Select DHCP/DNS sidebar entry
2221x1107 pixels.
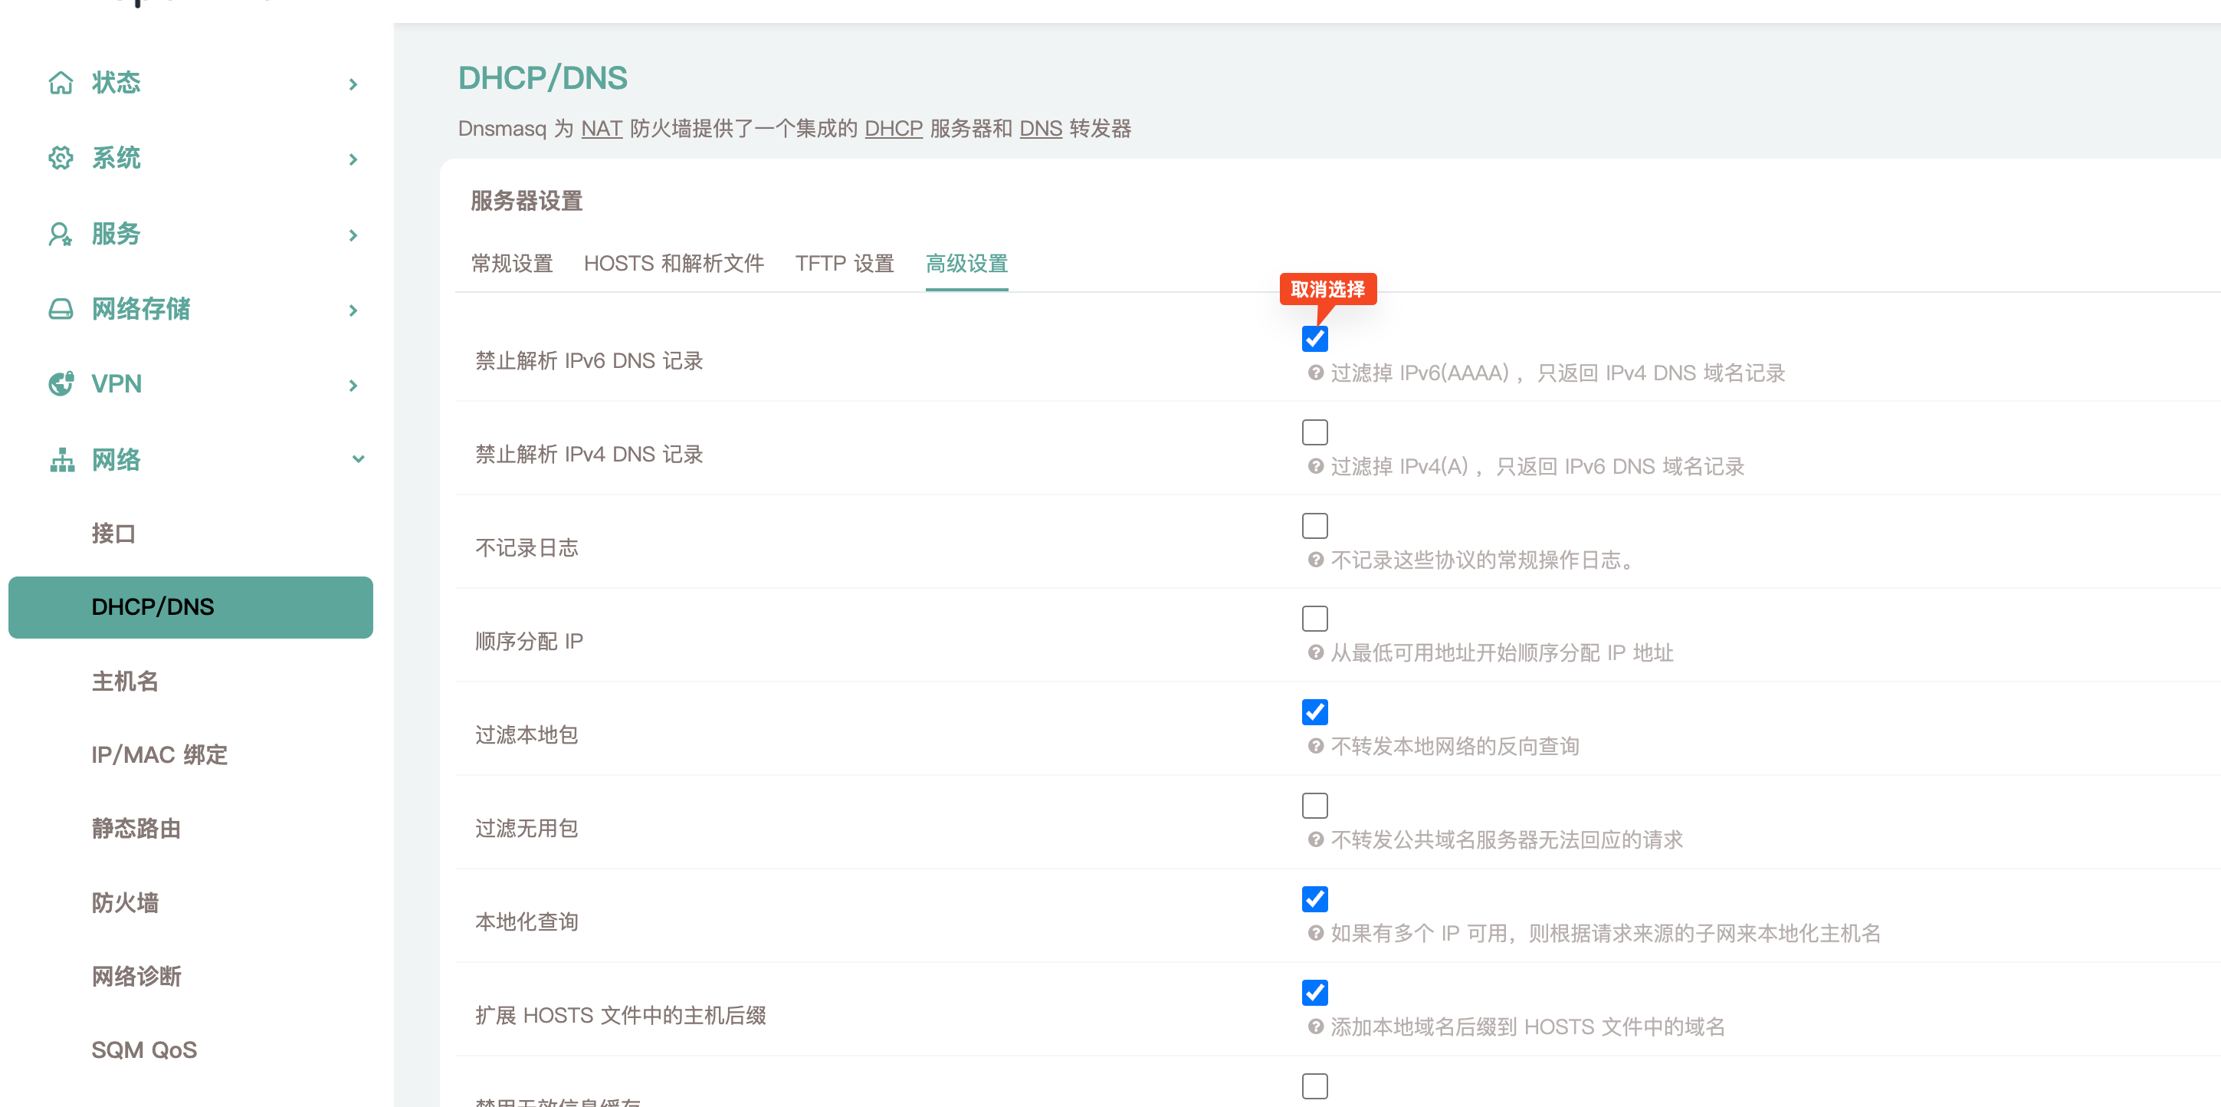[x=191, y=607]
